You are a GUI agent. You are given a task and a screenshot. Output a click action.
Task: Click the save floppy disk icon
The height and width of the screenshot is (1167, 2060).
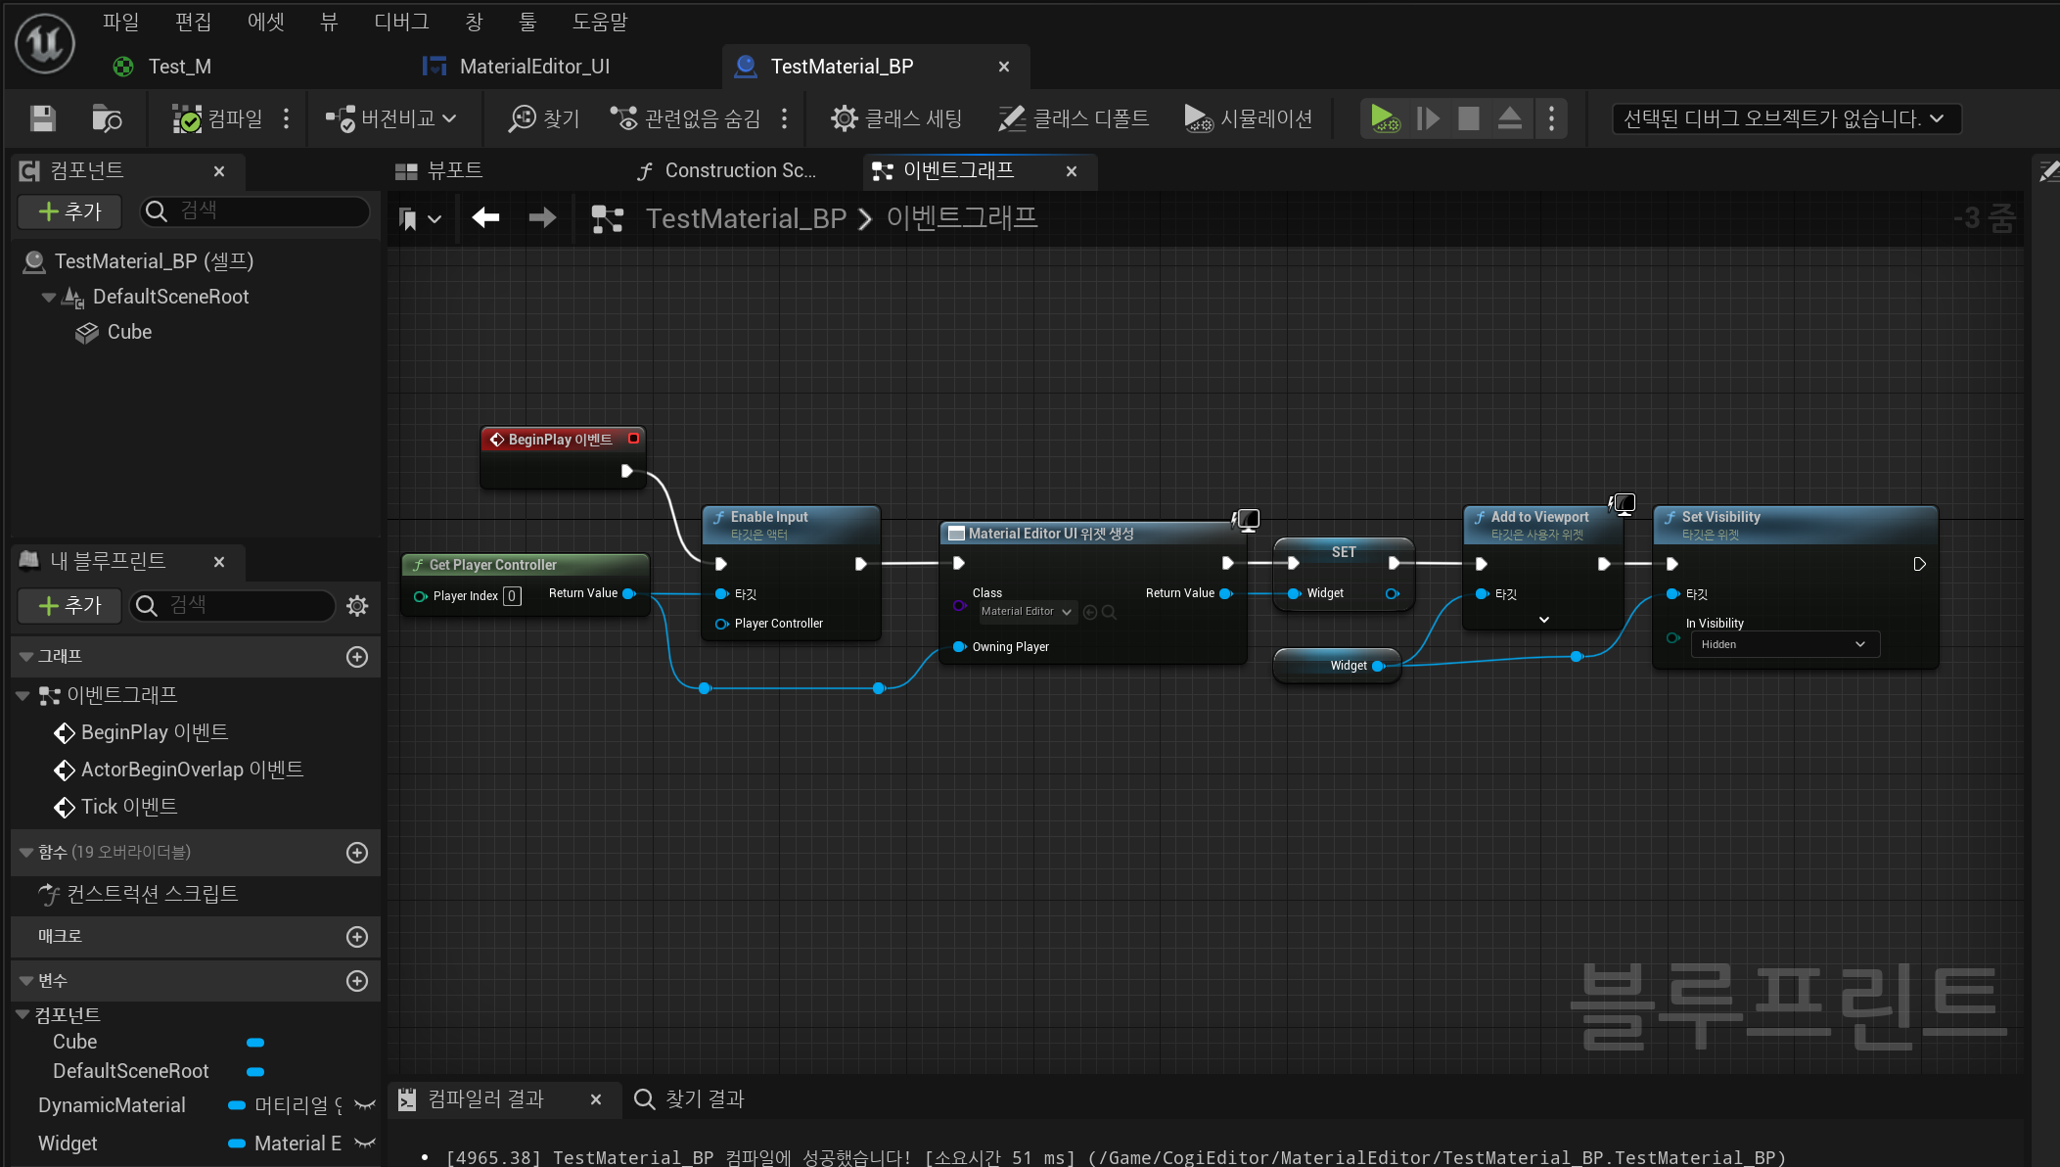coord(42,118)
